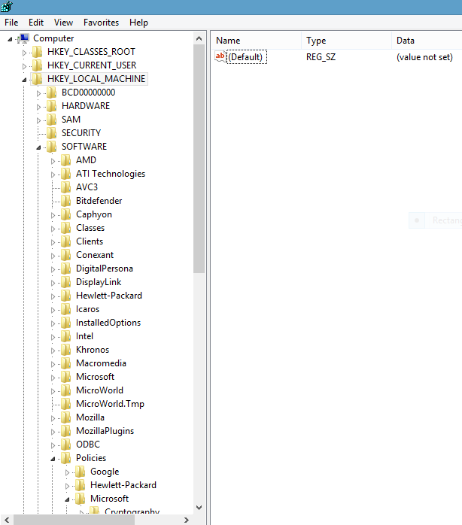Click the Policies folder icon

[65, 458]
